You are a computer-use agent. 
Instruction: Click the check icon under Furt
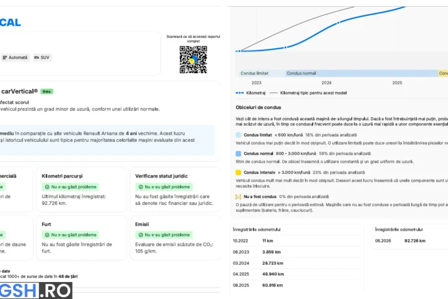pos(47,235)
